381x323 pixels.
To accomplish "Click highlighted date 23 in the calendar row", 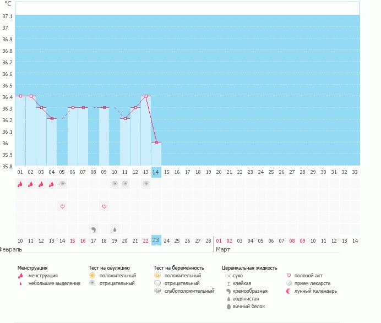I will click(x=156, y=240).
